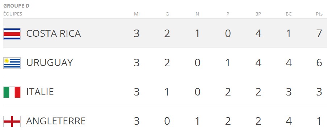This screenshot has width=327, height=133.
Task: Click the MJ column header
Action: tap(137, 14)
